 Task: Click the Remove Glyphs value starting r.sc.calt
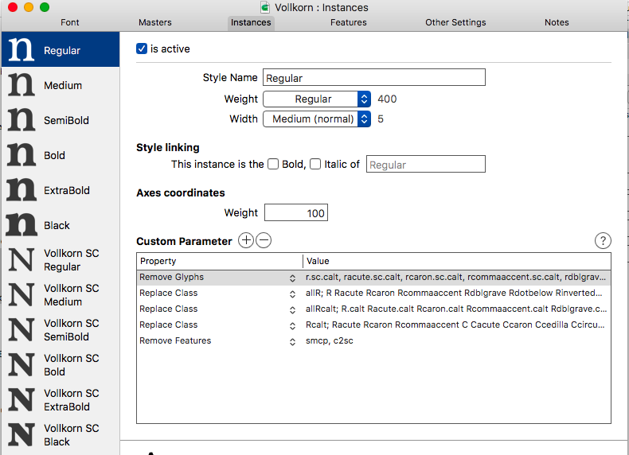(x=455, y=278)
